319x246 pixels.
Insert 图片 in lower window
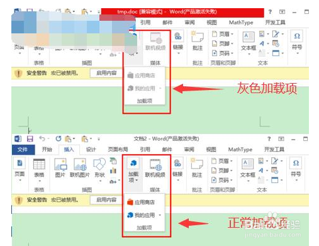[x=60, y=168]
